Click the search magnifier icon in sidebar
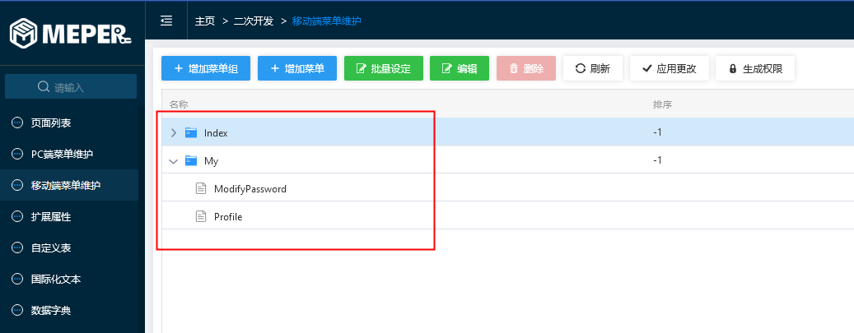The width and height of the screenshot is (854, 333). [44, 87]
